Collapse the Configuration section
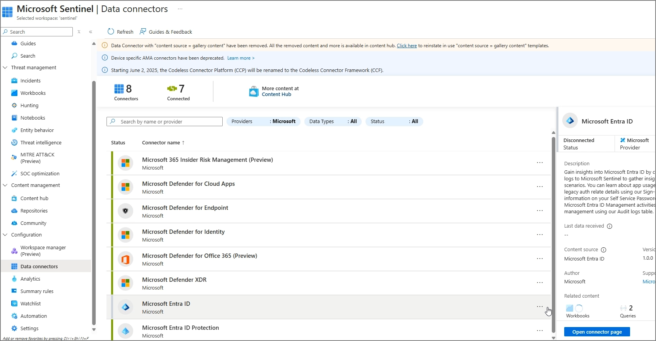 click(x=5, y=235)
